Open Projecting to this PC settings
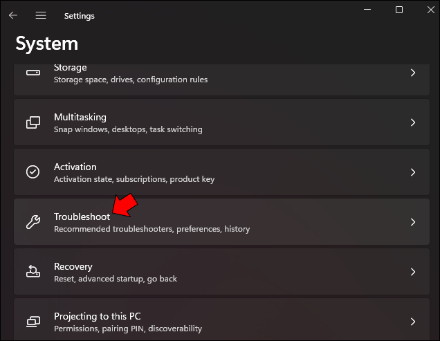Screen dimensions: 440x341 221,320
